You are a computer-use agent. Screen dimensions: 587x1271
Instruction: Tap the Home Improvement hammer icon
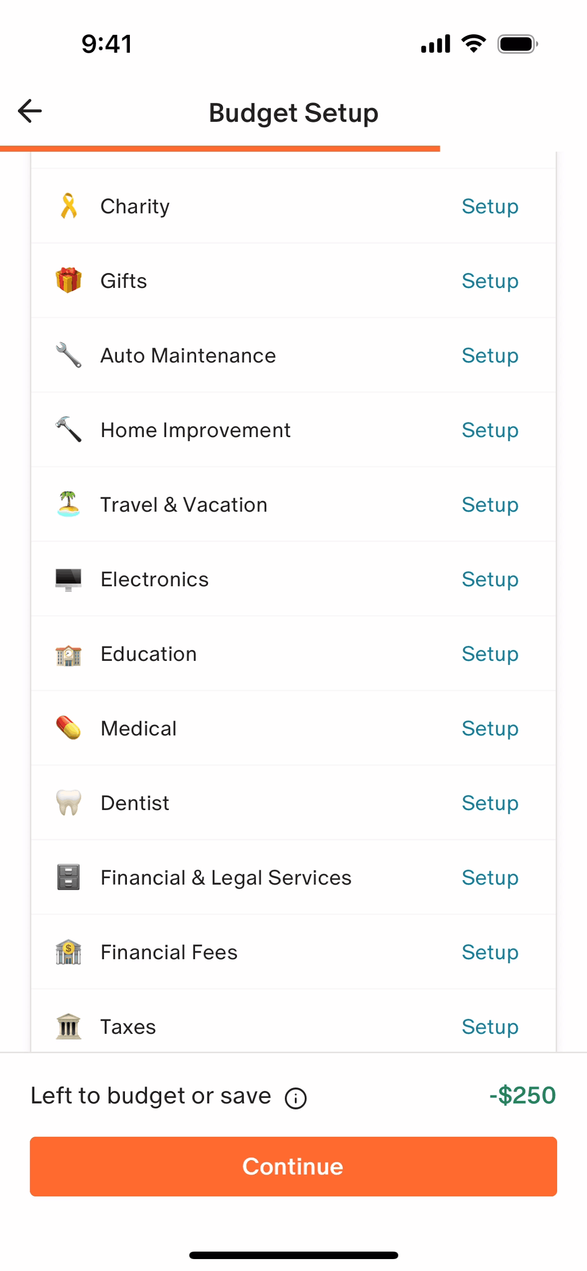[x=69, y=430]
